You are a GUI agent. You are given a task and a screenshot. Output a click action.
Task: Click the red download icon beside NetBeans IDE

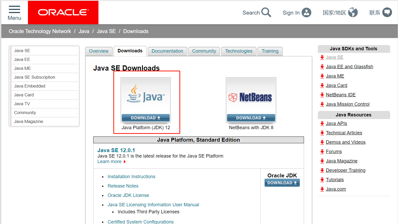(x=322, y=95)
